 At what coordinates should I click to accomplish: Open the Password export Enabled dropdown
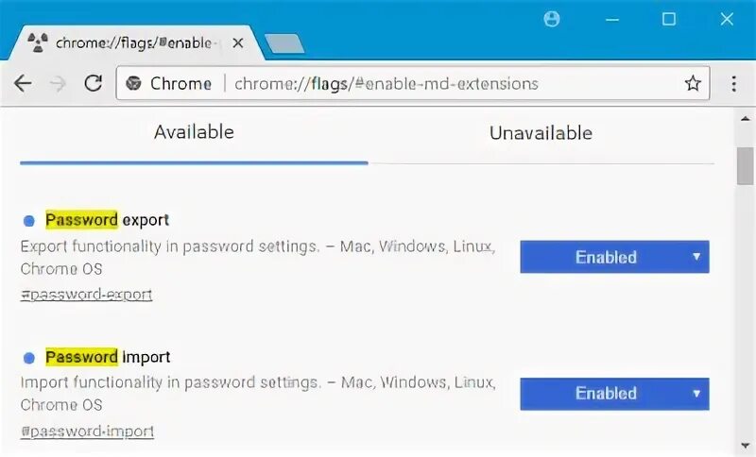click(614, 257)
